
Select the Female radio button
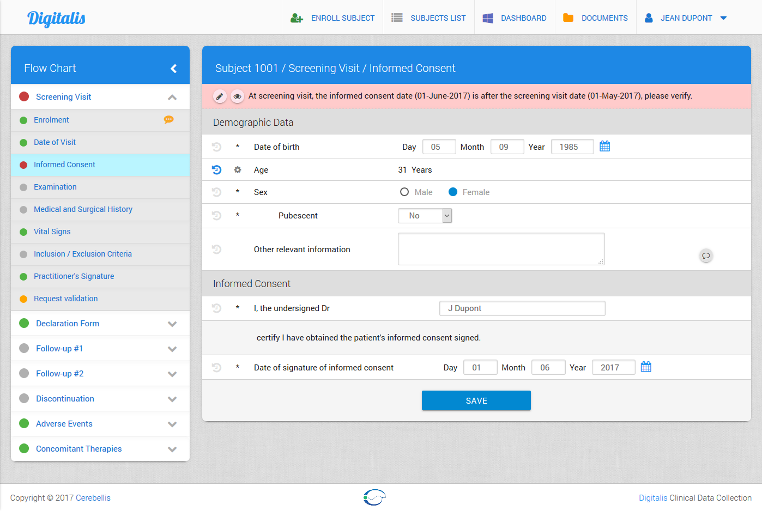pyautogui.click(x=453, y=192)
